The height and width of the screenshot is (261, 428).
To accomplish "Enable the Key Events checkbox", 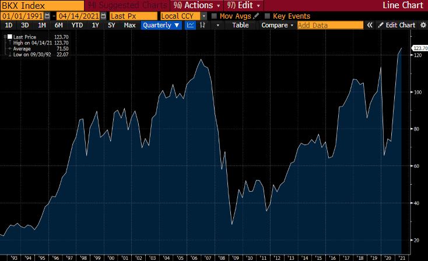I will click(267, 16).
